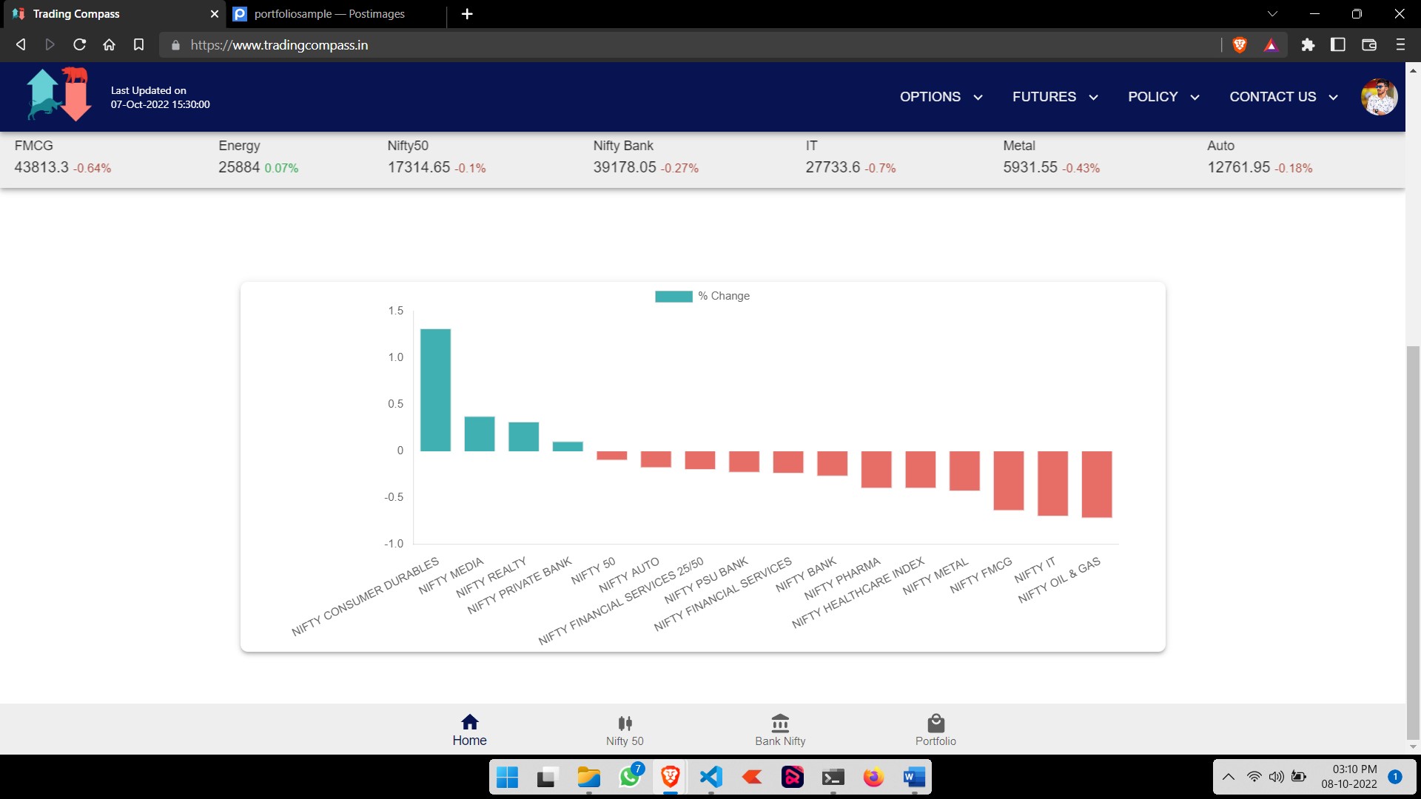The image size is (1421, 799).
Task: Open File Explorer from taskbar
Action: (x=588, y=777)
